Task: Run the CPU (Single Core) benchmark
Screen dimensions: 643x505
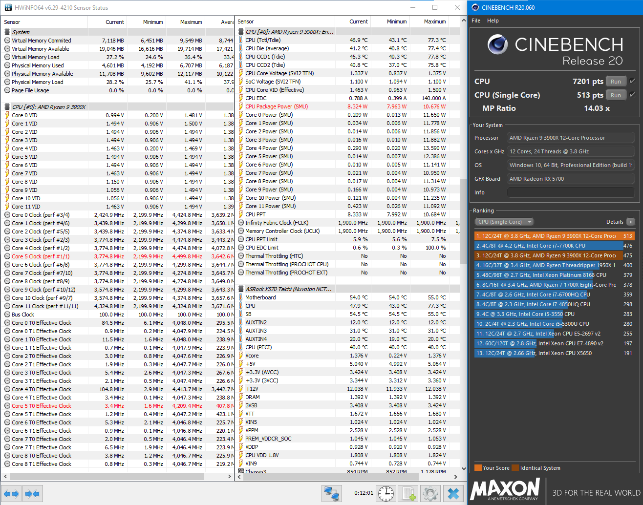Action: point(616,95)
